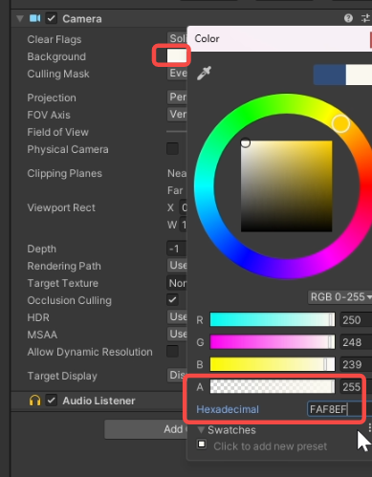The image size is (372, 477).
Task: Enable Allow Dynamic Resolution checkbox
Action: tap(172, 352)
